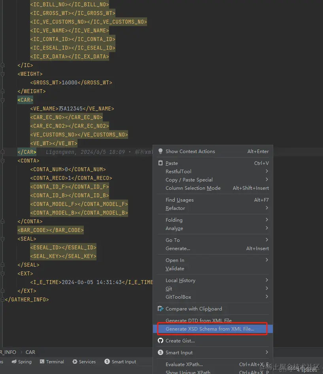Select Generate DTD from XML File
The height and width of the screenshot is (374, 323).
tap(213, 320)
